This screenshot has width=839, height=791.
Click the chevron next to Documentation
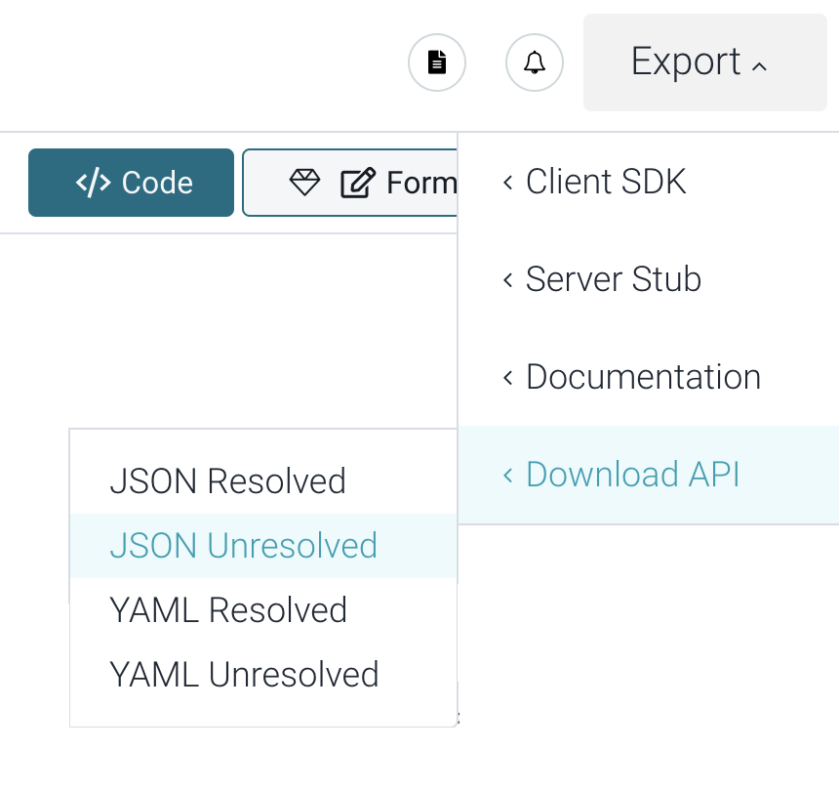[507, 377]
